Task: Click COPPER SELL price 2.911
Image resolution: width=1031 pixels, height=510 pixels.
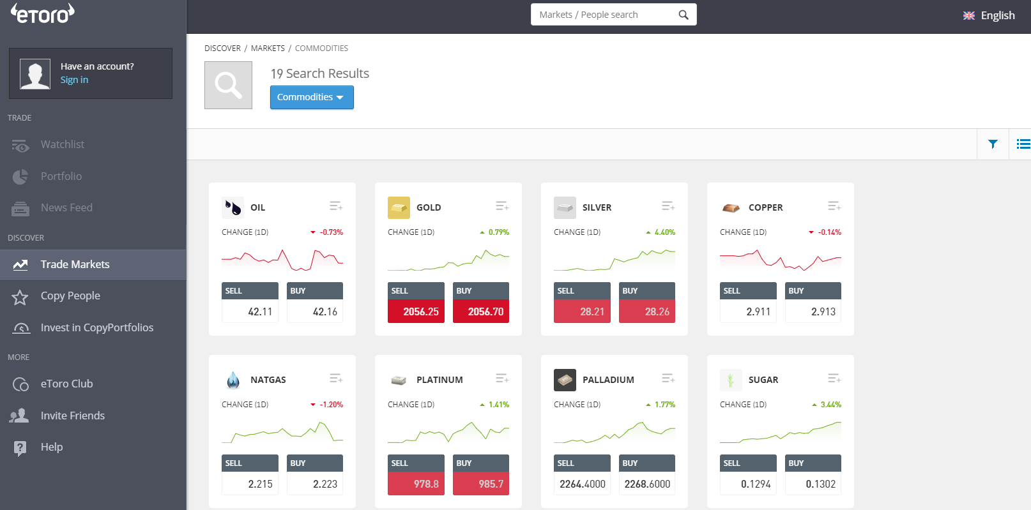Action: pyautogui.click(x=748, y=311)
